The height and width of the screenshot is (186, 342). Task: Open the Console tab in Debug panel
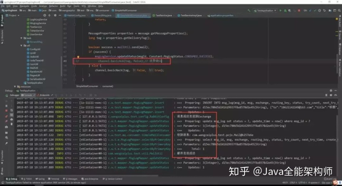(x=28, y=95)
